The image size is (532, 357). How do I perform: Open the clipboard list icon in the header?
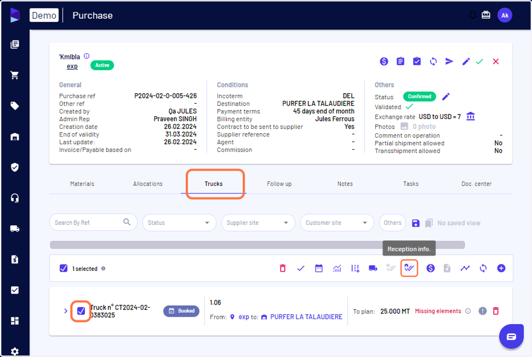tap(400, 61)
